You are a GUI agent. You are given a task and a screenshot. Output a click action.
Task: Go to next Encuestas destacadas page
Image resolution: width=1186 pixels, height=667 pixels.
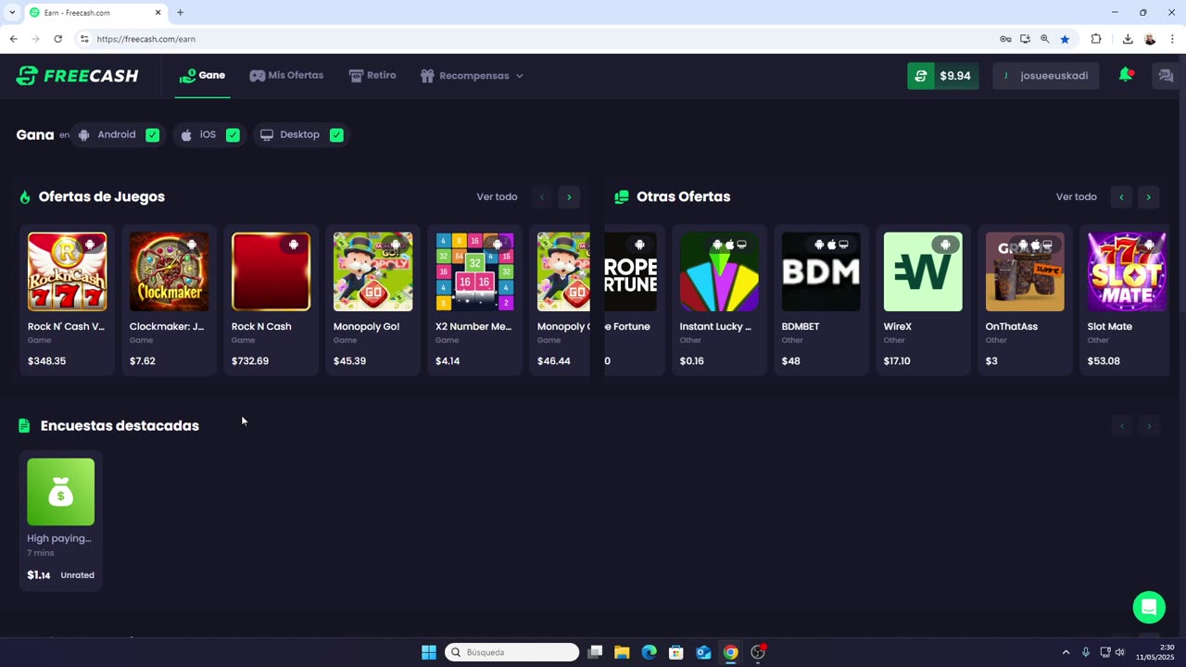(1148, 426)
